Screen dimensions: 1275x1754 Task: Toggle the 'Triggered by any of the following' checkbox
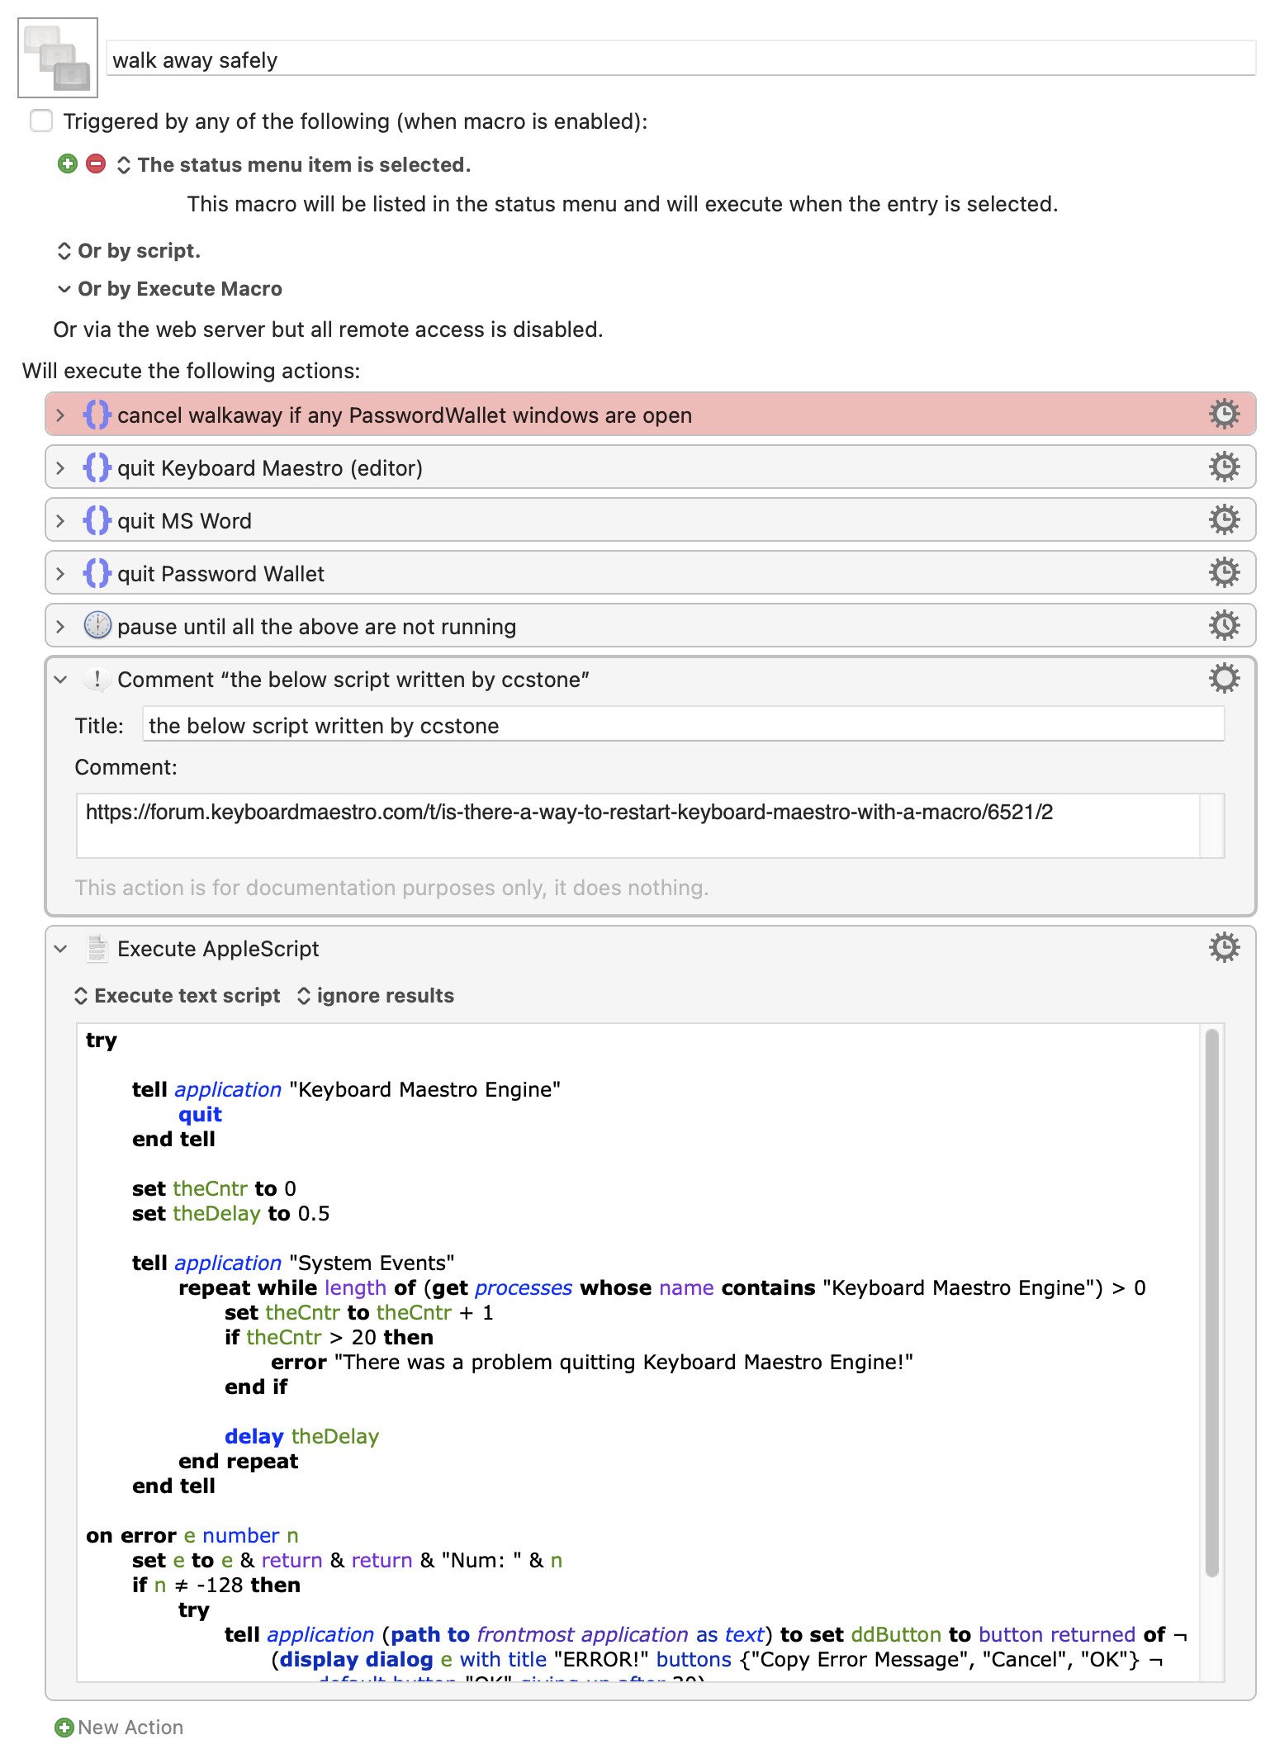point(41,121)
